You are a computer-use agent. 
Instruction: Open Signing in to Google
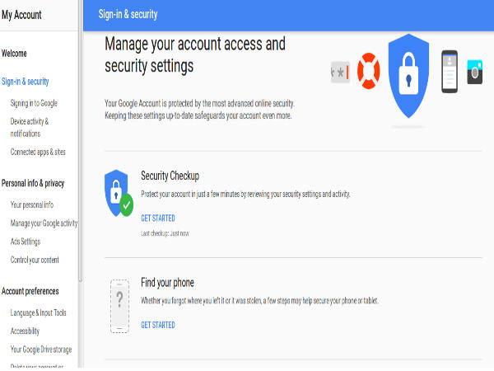34,103
